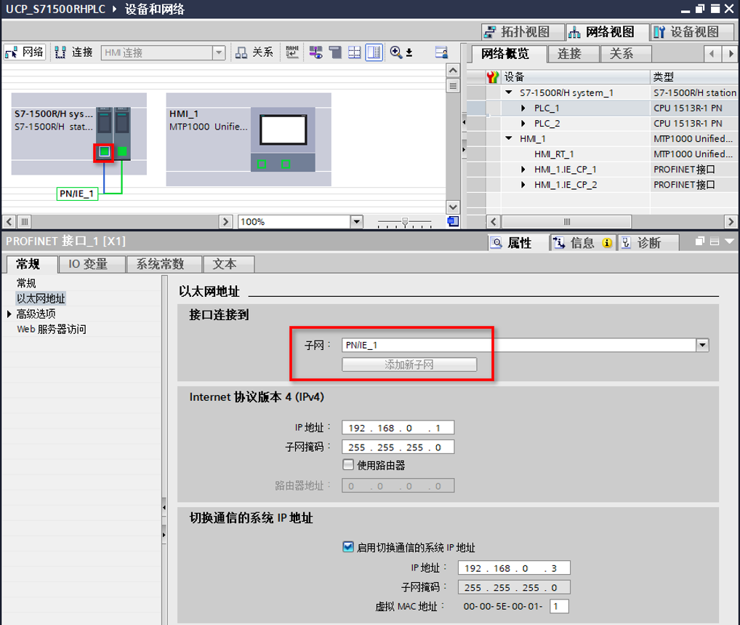Open the 诊断 panel tab

pos(642,243)
